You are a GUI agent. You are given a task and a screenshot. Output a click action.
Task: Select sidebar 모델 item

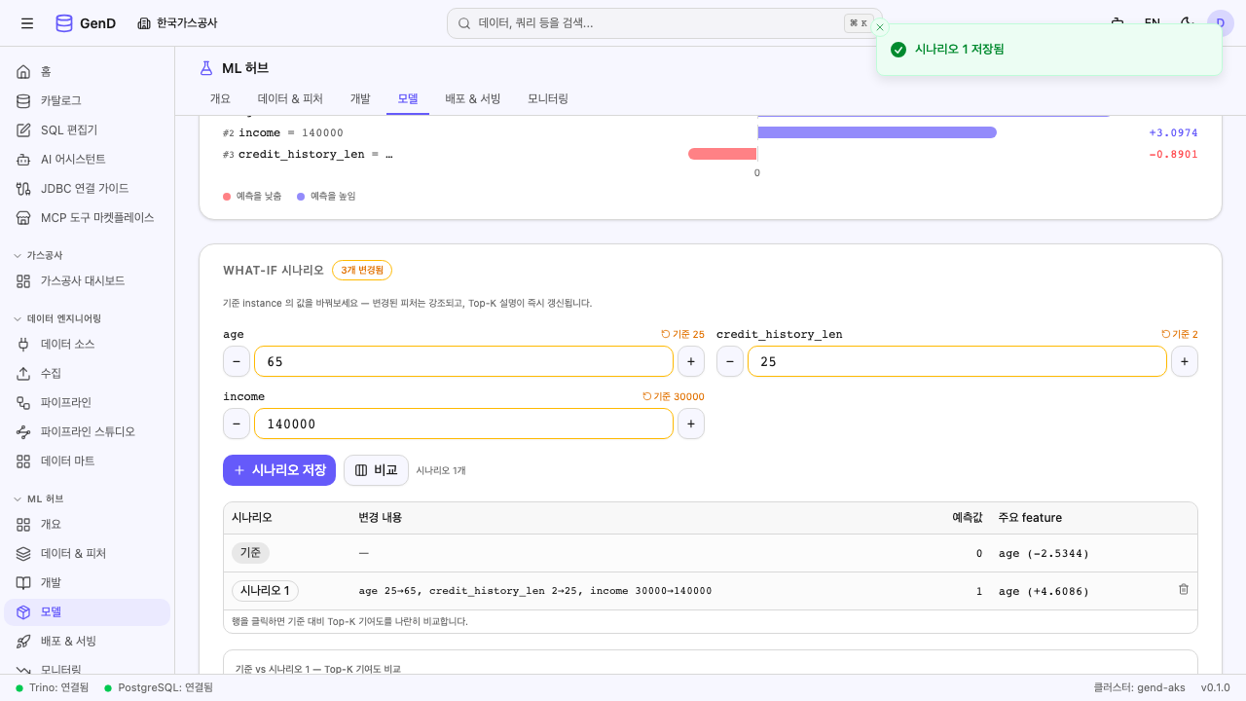[88, 612]
